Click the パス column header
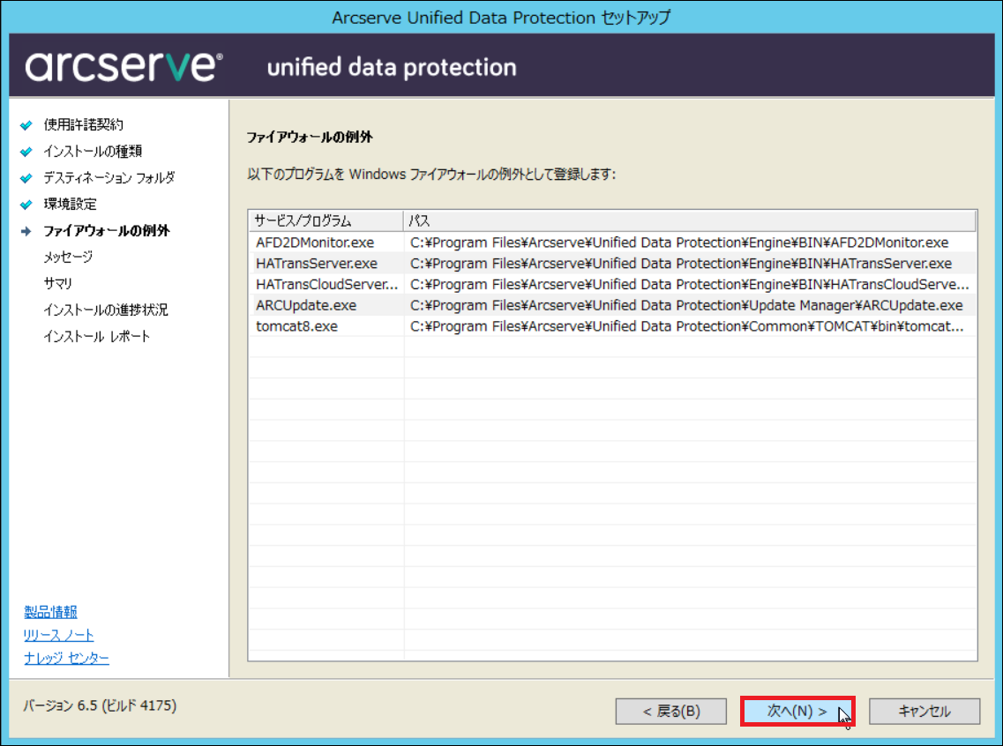 [689, 220]
